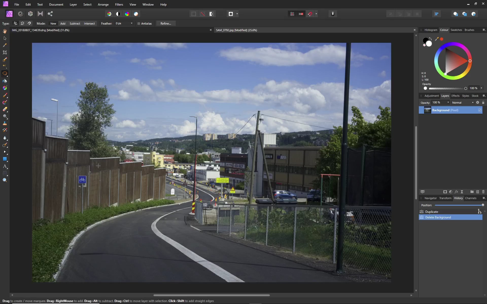Screen dimensions: 487x304
Task: Toggle Background layer visibility checkbox
Action: tap(480, 110)
